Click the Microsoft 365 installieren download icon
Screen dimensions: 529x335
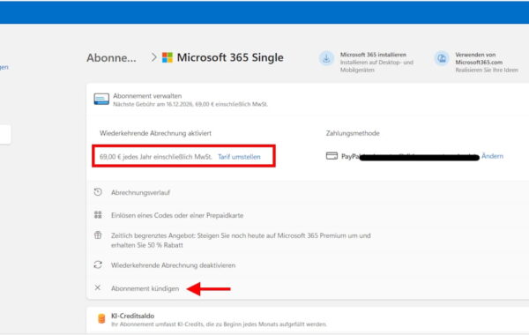[326, 59]
